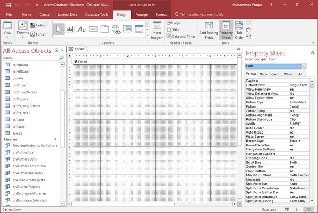This screenshot has width=318, height=213.
Task: Select the Text Box control tool
Action: (x=70, y=29)
